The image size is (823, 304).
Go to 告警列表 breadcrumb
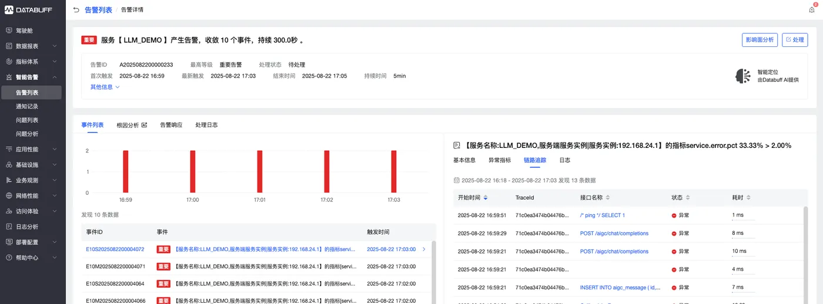[99, 10]
